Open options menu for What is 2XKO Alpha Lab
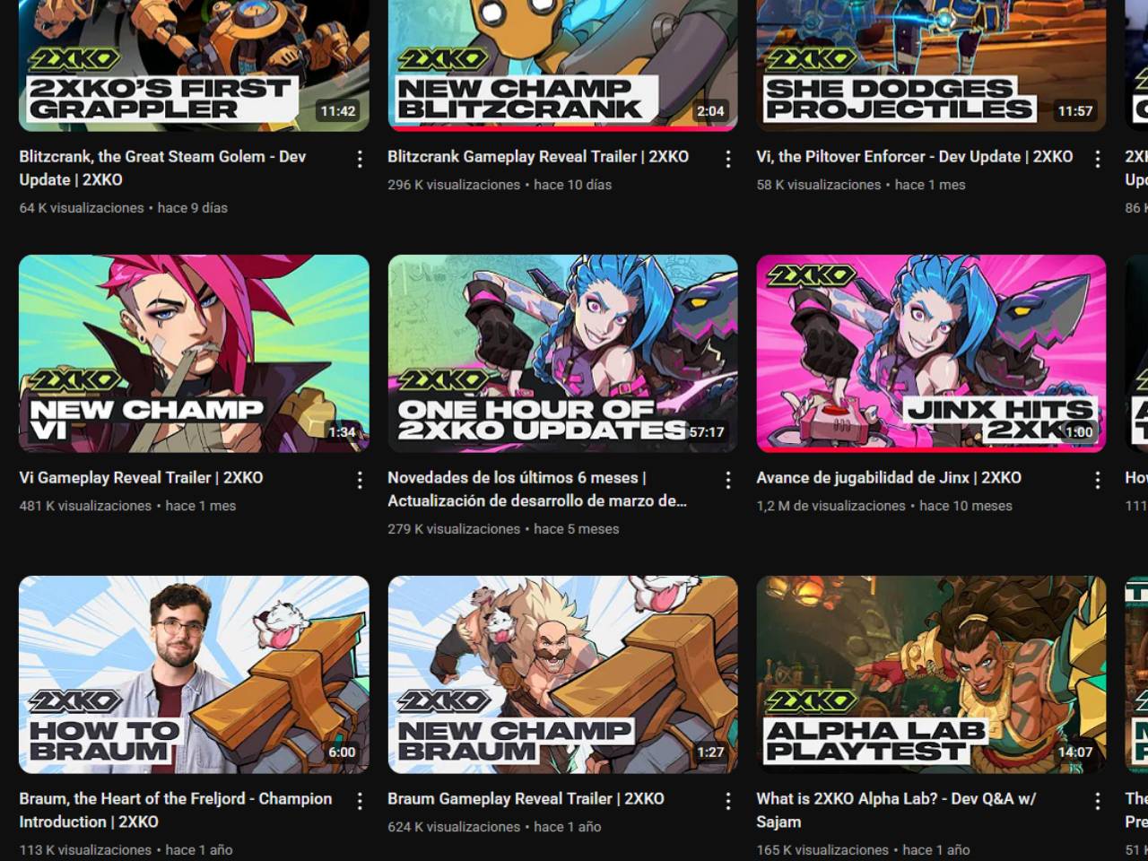The height and width of the screenshot is (861, 1148). (1097, 801)
